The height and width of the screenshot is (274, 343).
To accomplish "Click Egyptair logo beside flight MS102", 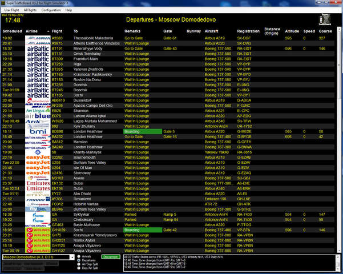I will [x=38, y=178].
